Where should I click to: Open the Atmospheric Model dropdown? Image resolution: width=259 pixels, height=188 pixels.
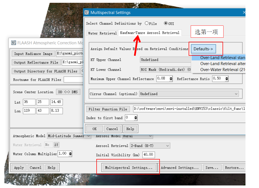69,136
